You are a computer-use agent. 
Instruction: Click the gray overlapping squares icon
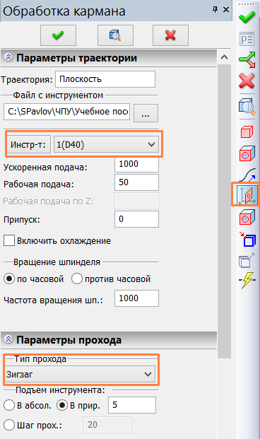point(247,260)
